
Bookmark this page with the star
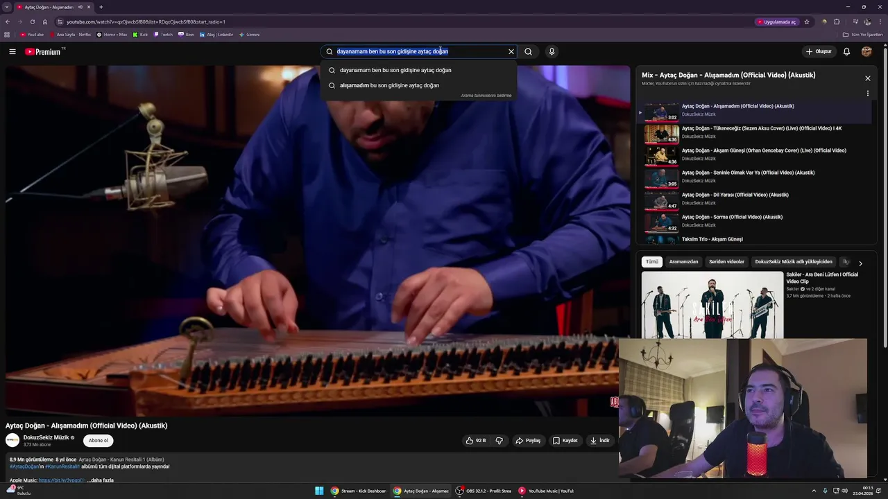coord(807,21)
